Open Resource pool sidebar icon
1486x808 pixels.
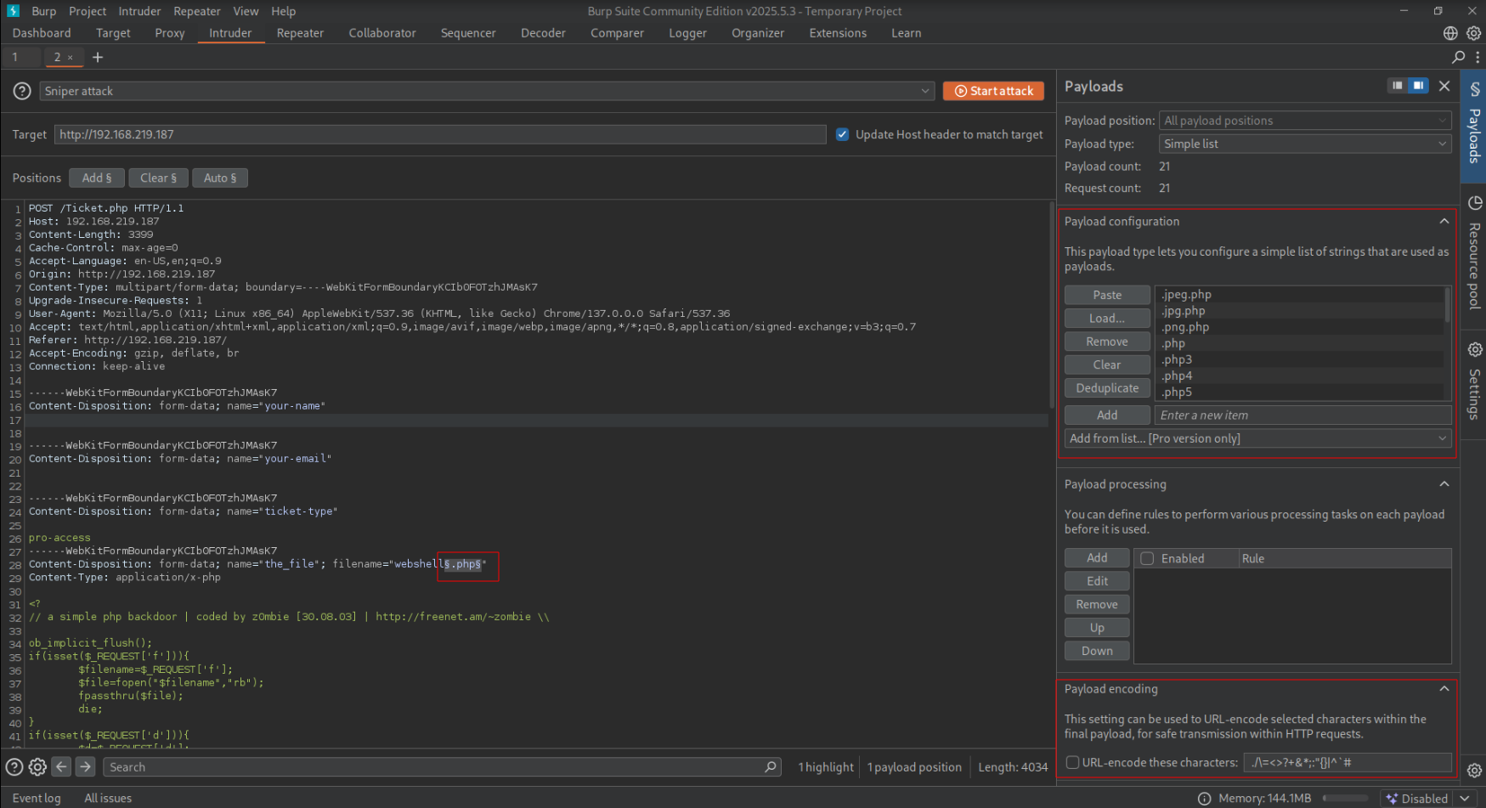(x=1474, y=203)
